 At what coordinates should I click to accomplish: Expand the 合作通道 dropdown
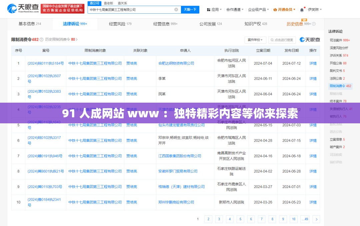234,9
